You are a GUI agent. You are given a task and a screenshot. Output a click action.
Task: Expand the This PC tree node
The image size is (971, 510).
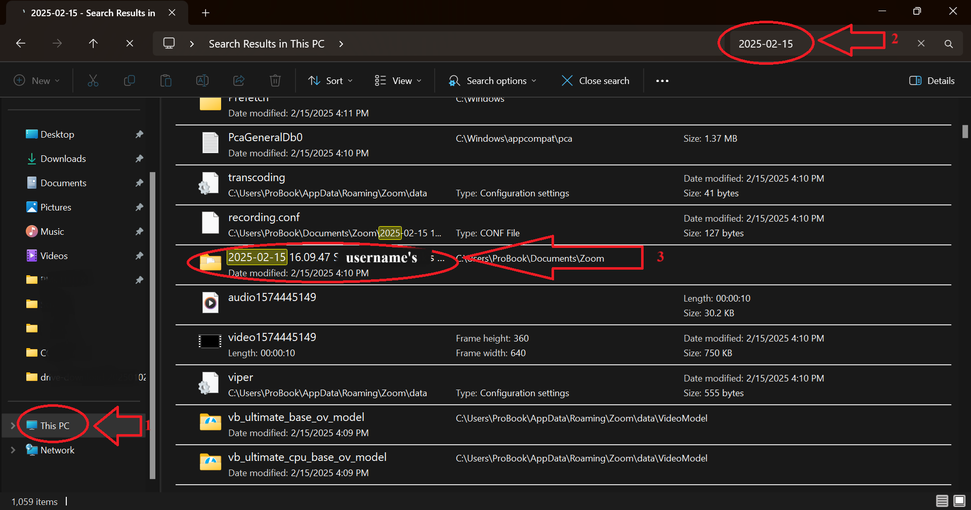coord(13,426)
